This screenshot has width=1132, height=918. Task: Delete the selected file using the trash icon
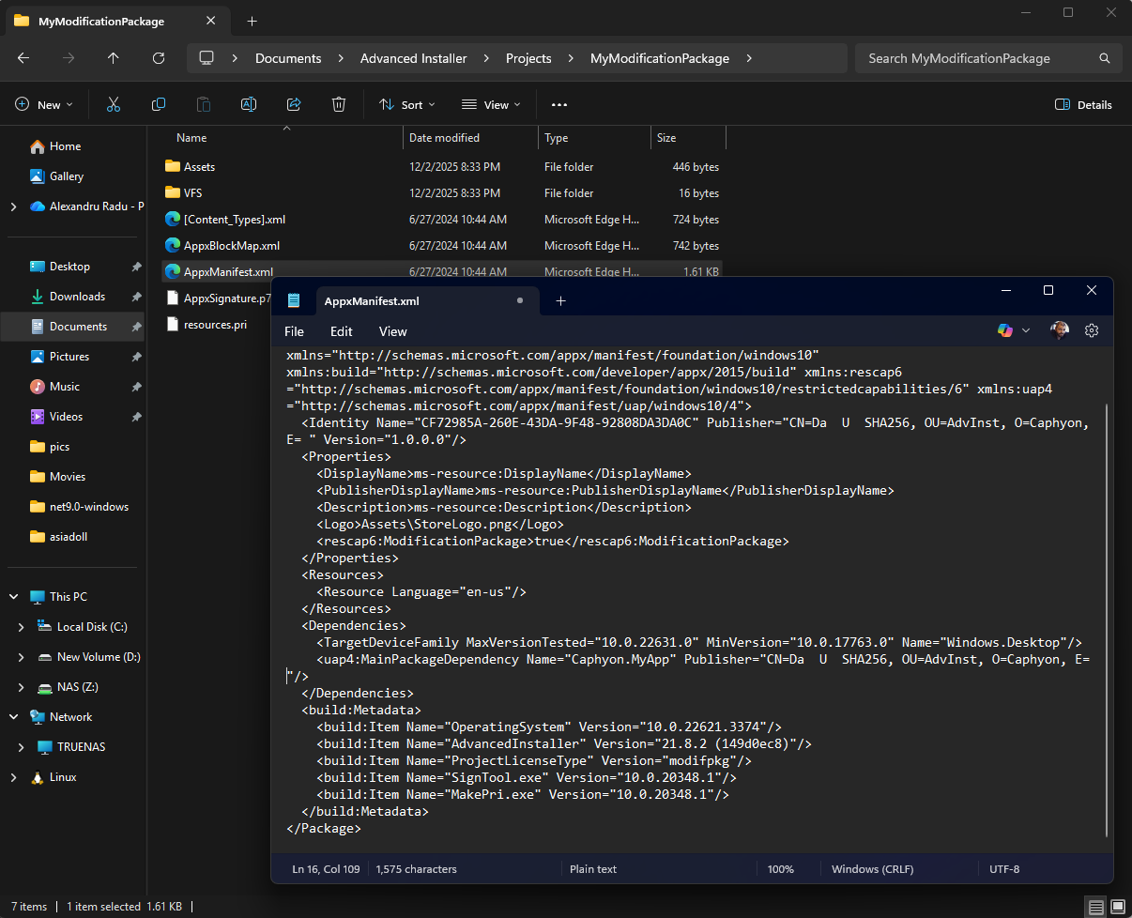[338, 104]
